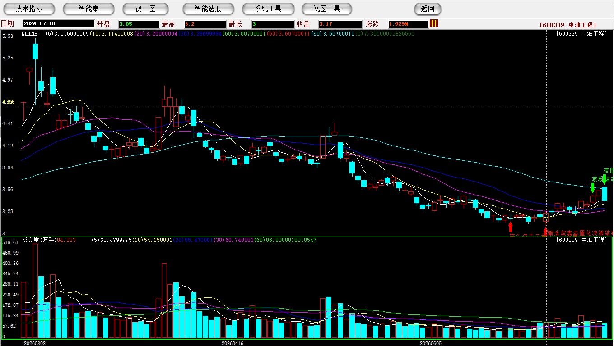The width and height of the screenshot is (614, 346).
Task: Click the 115.24 volume axis label
Action: point(10,315)
